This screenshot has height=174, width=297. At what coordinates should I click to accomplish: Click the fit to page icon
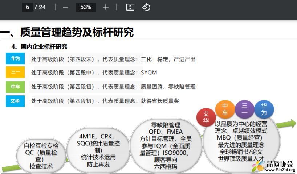click(x=130, y=7)
